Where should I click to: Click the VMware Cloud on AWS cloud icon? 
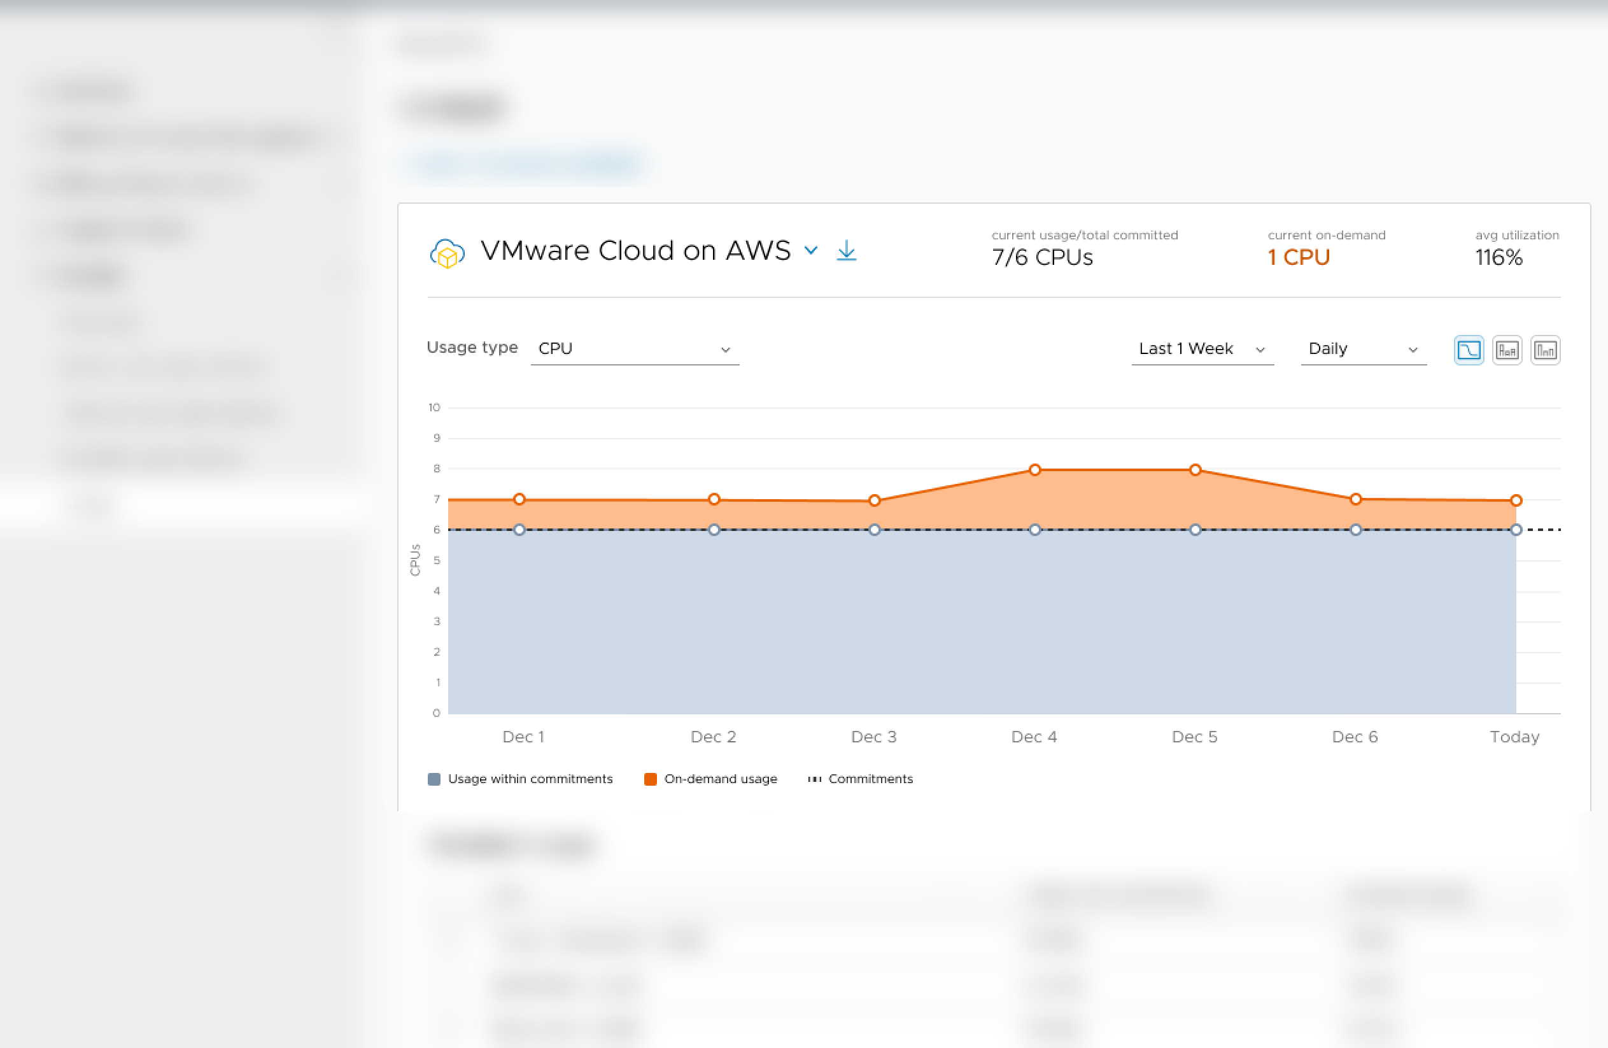tap(448, 253)
